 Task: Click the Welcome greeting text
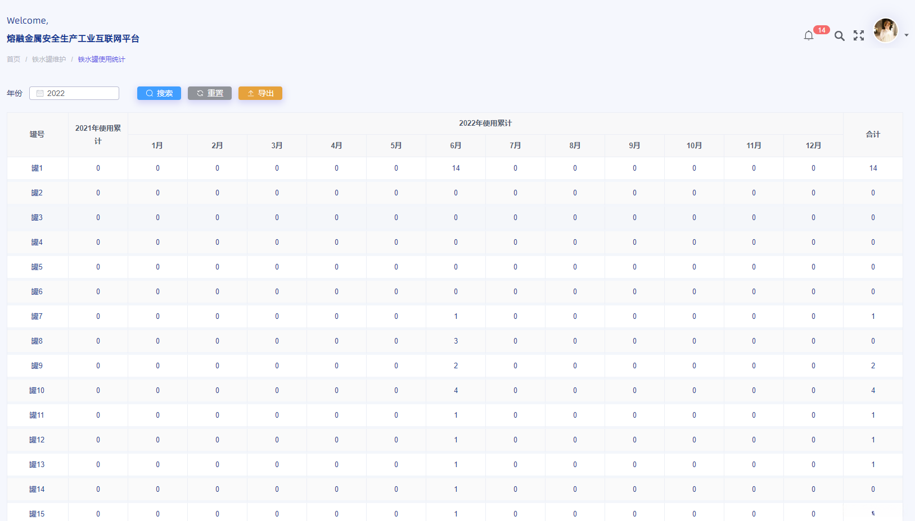pos(28,21)
